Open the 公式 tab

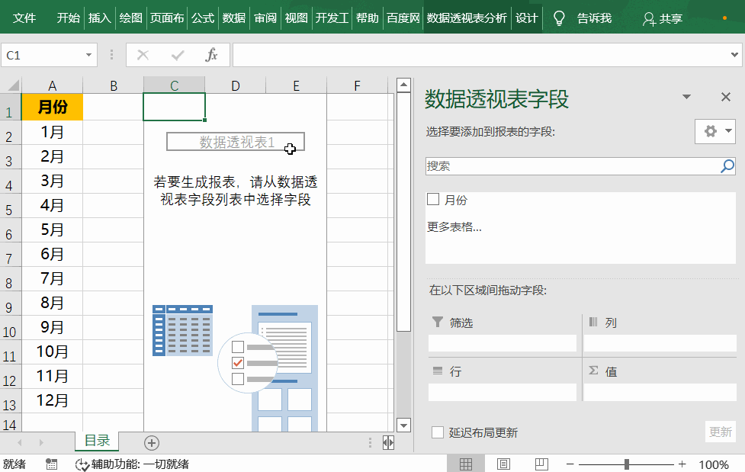(203, 18)
